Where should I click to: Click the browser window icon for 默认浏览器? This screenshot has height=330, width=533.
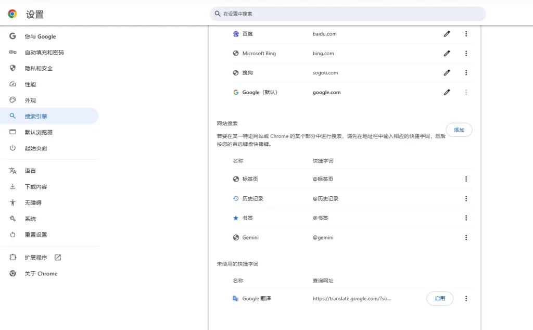coord(12,132)
